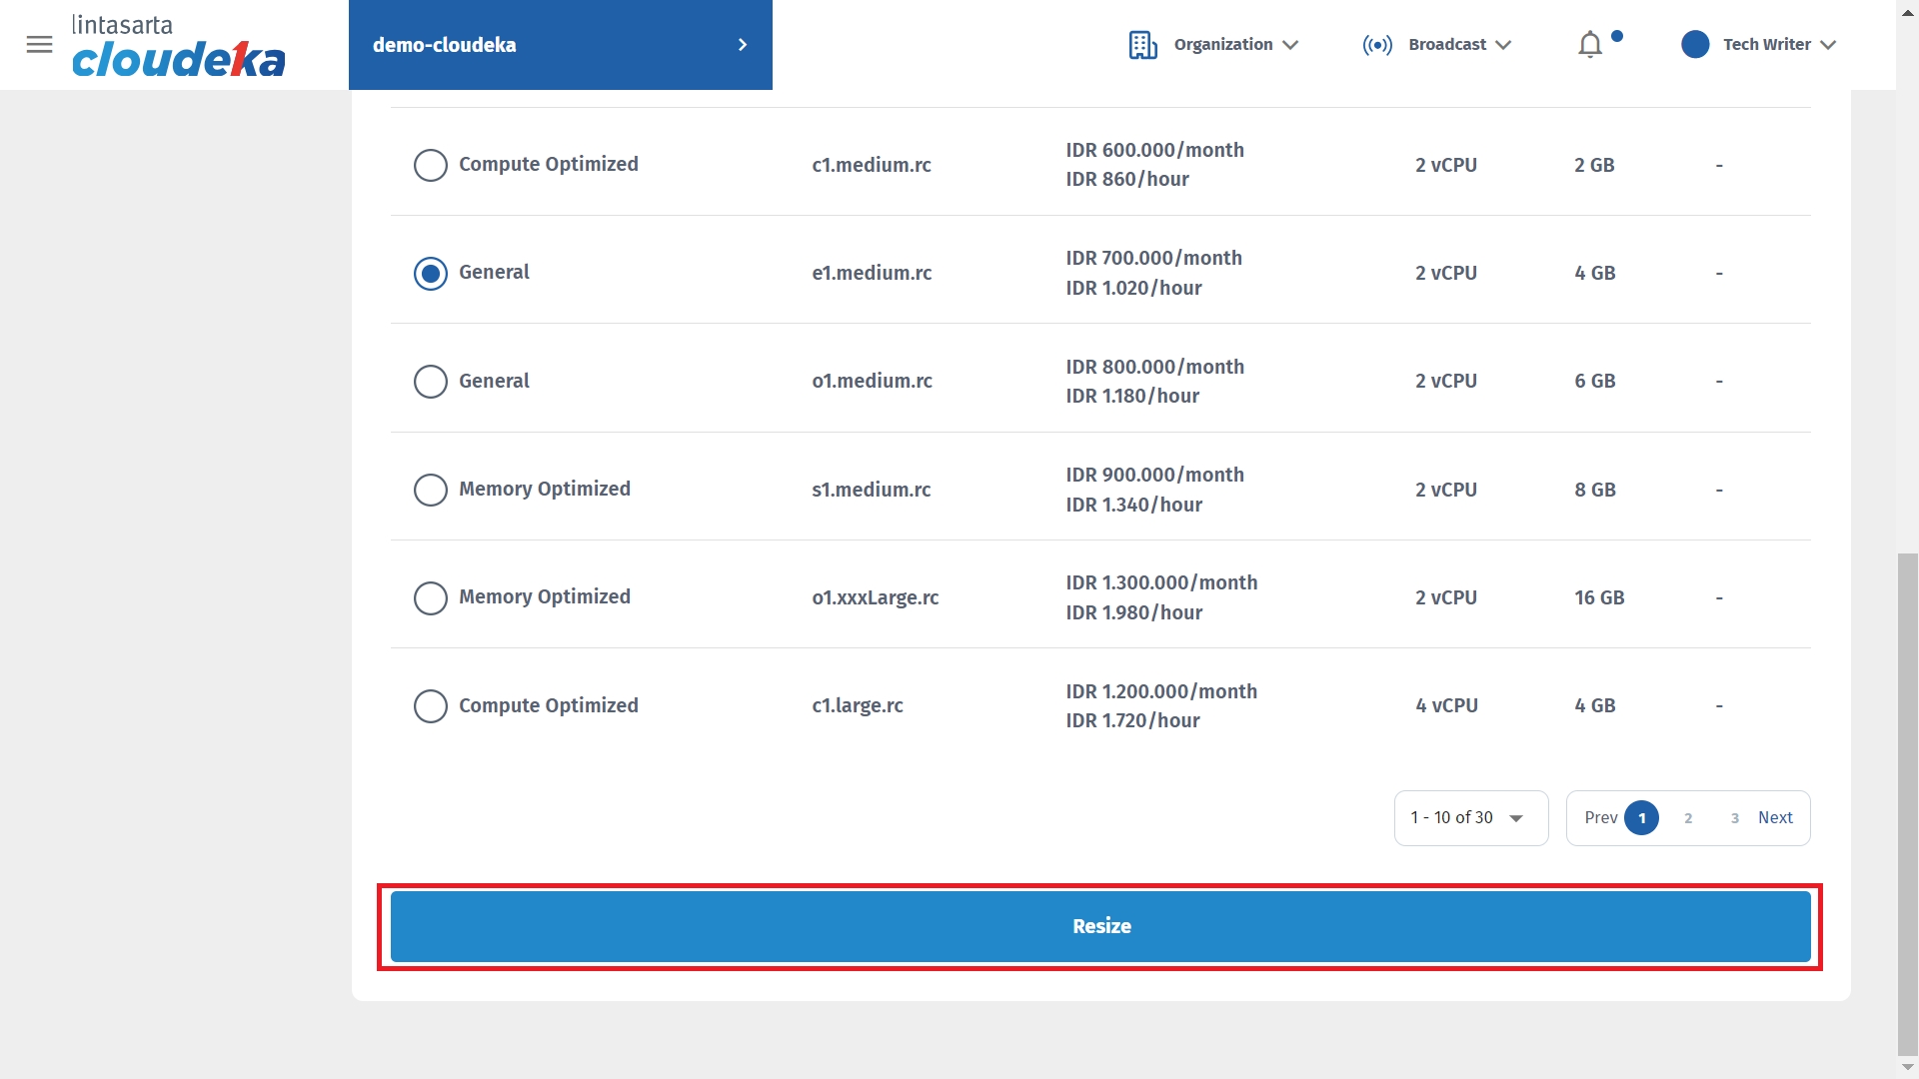Click the arrow on demo-cloudeka project
Image resolution: width=1919 pixels, height=1079 pixels.
(742, 45)
